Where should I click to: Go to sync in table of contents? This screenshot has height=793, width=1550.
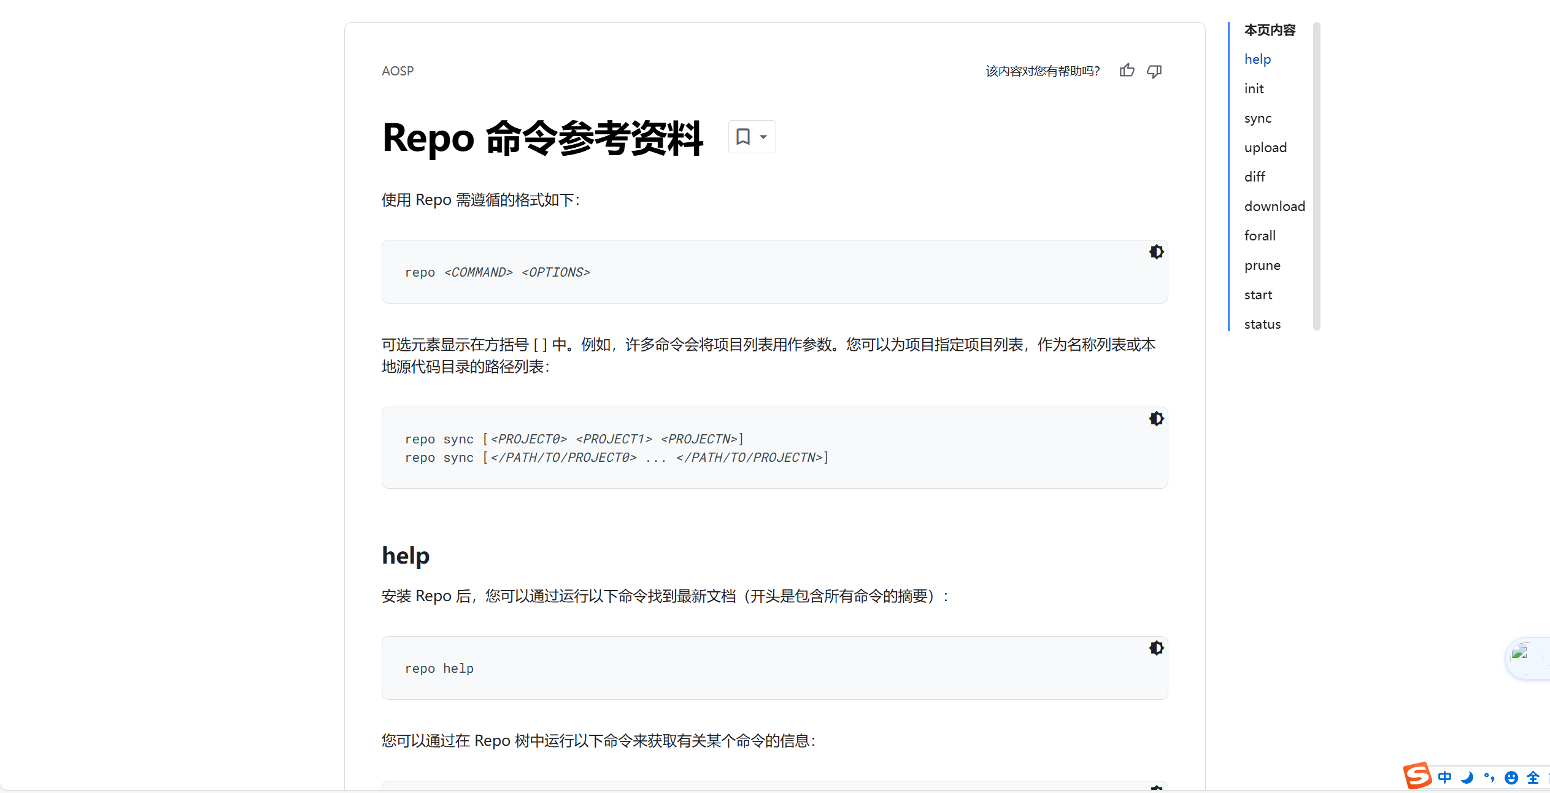tap(1257, 118)
